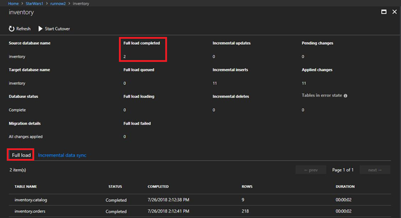This screenshot has height=218, width=401.
Task: Click the next page button
Action: pos(375,170)
